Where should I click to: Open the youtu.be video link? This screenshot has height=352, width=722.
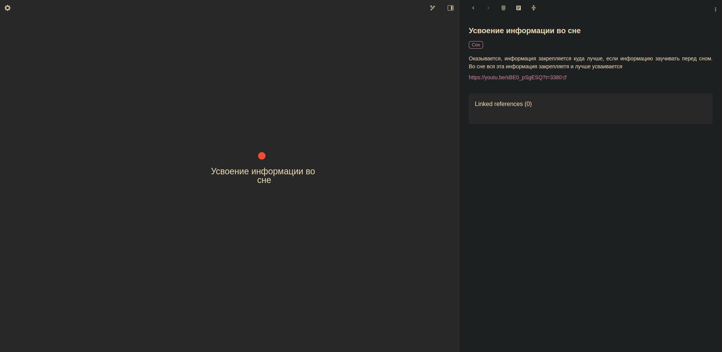[517, 77]
